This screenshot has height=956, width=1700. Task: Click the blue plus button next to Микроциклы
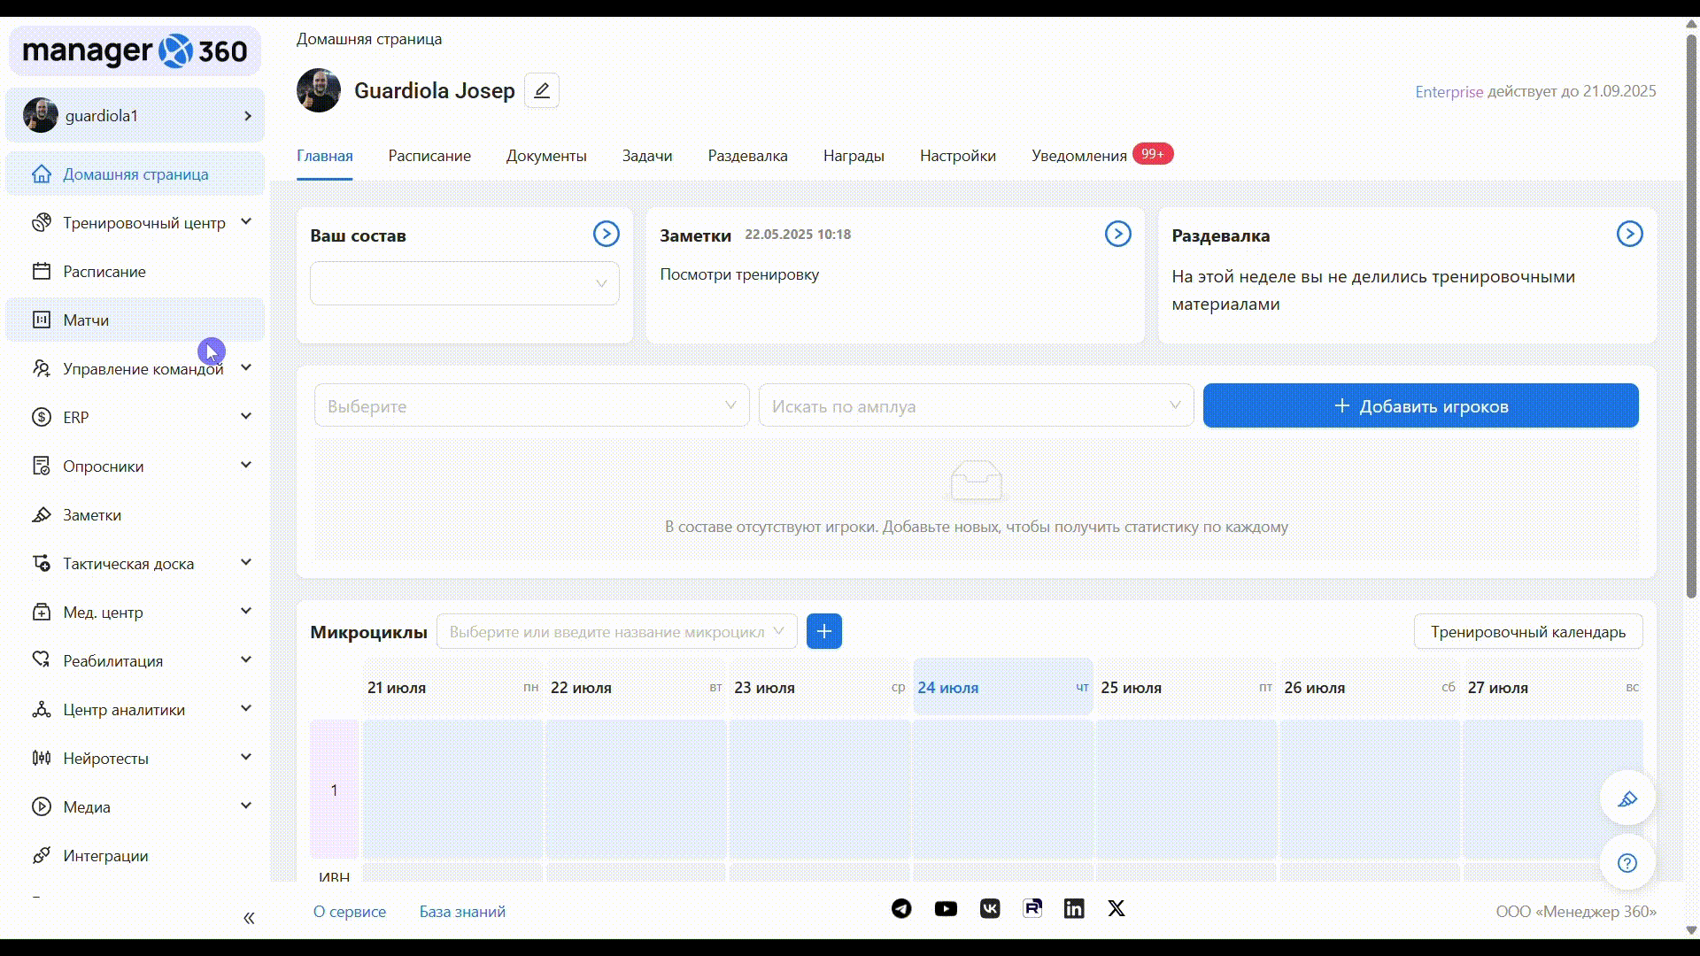823,631
